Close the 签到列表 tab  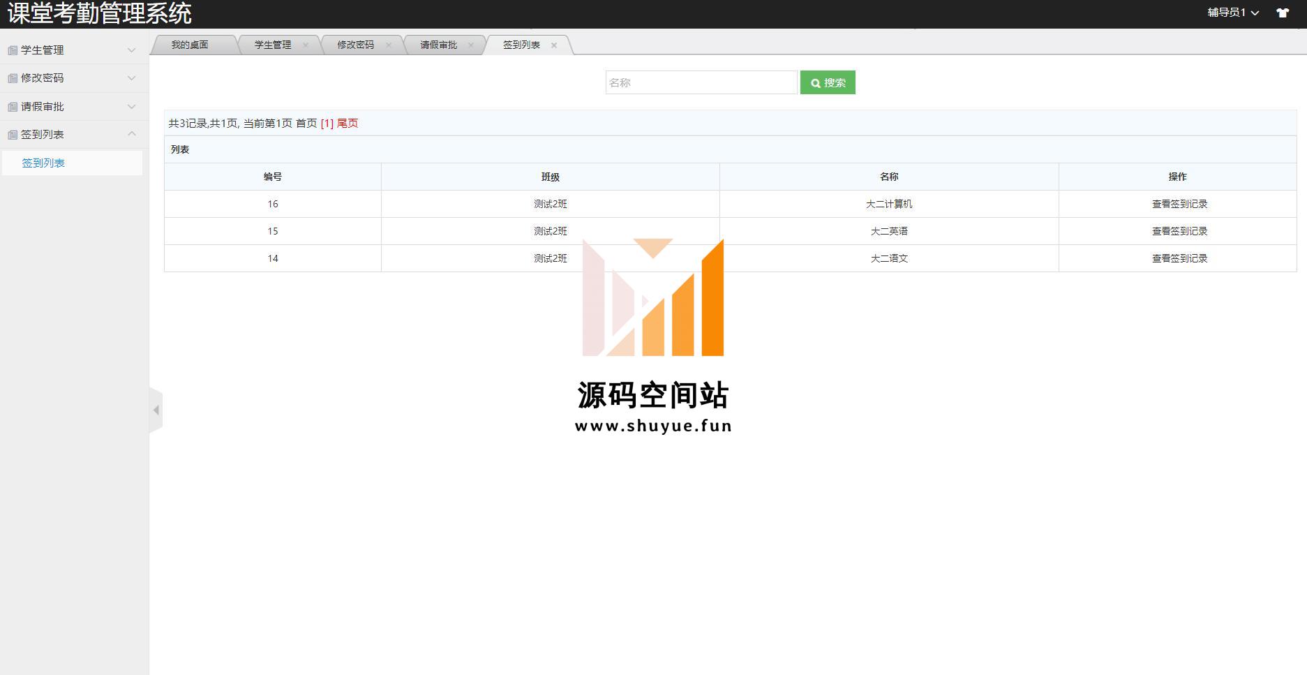pyautogui.click(x=554, y=45)
